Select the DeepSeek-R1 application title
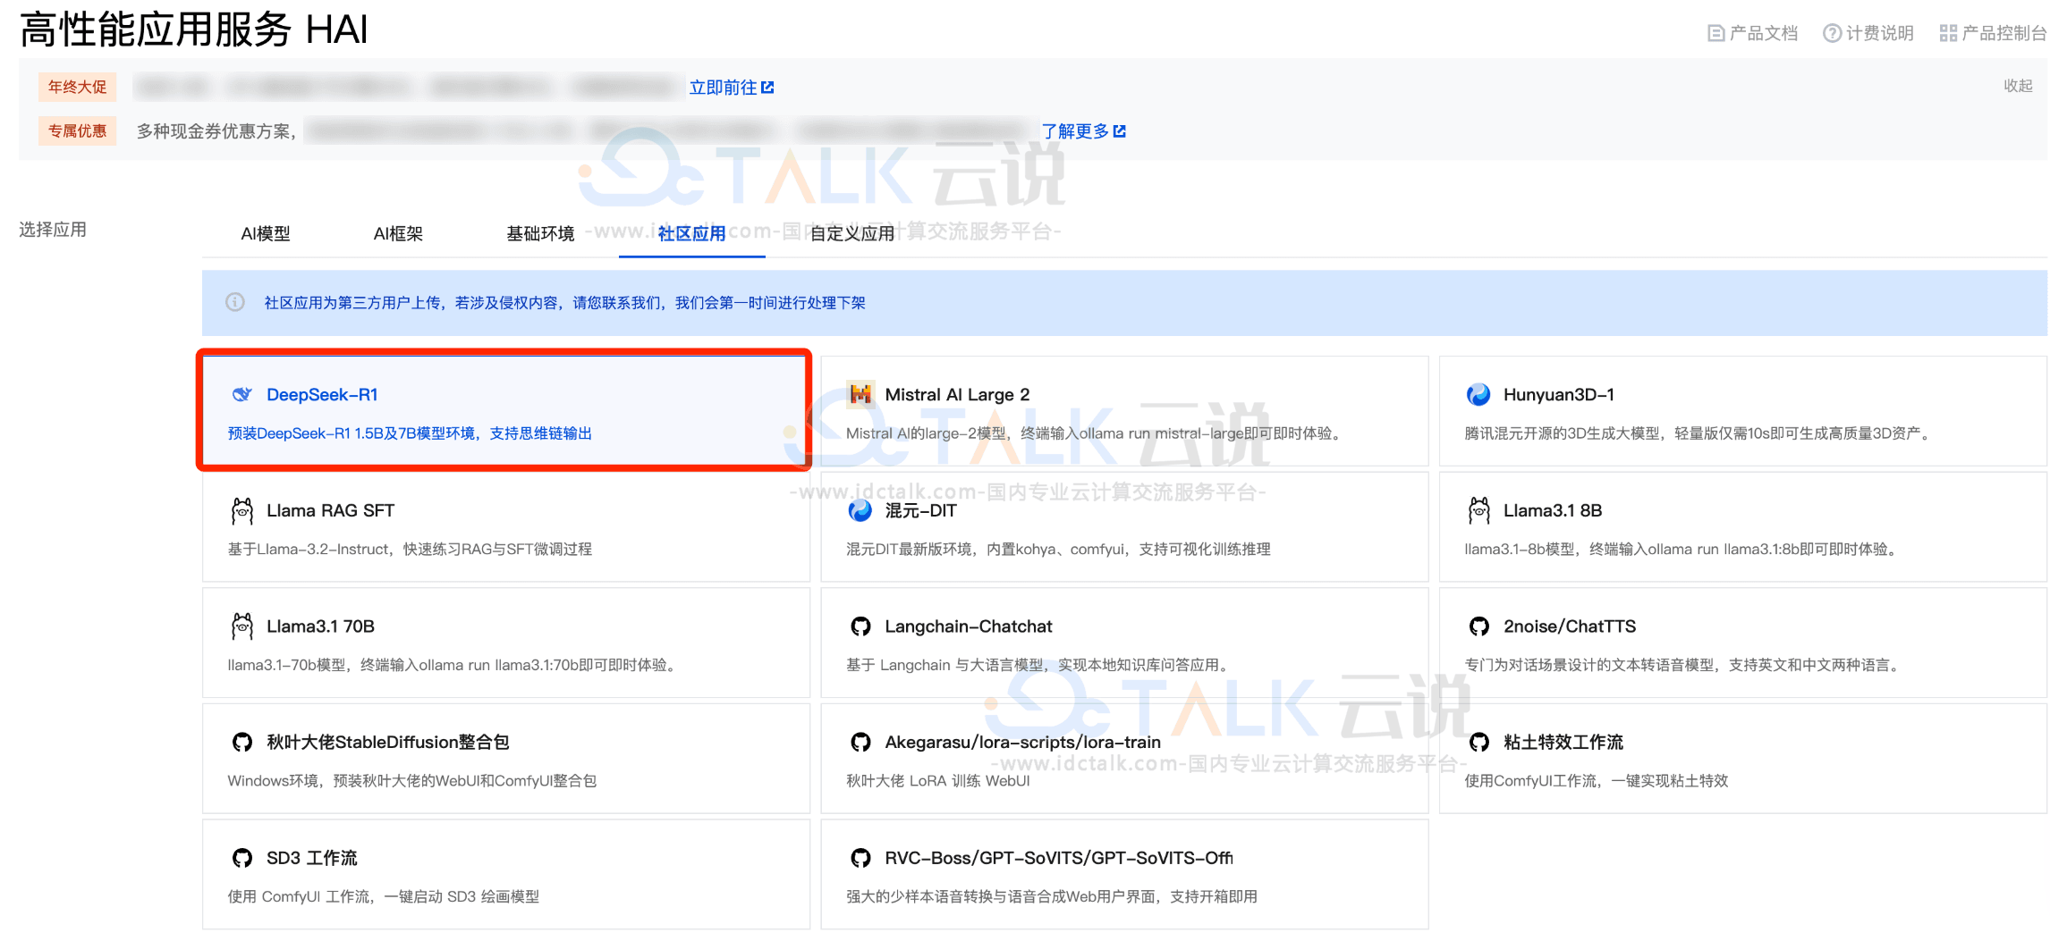This screenshot has height=941, width=2050. pyautogui.click(x=322, y=394)
